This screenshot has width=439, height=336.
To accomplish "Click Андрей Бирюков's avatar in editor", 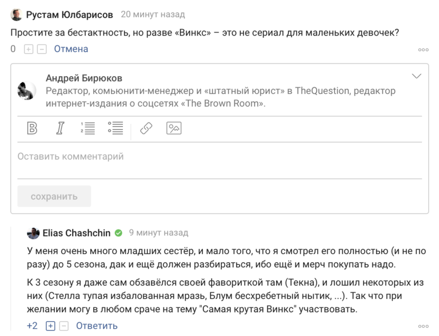I will pyautogui.click(x=27, y=90).
